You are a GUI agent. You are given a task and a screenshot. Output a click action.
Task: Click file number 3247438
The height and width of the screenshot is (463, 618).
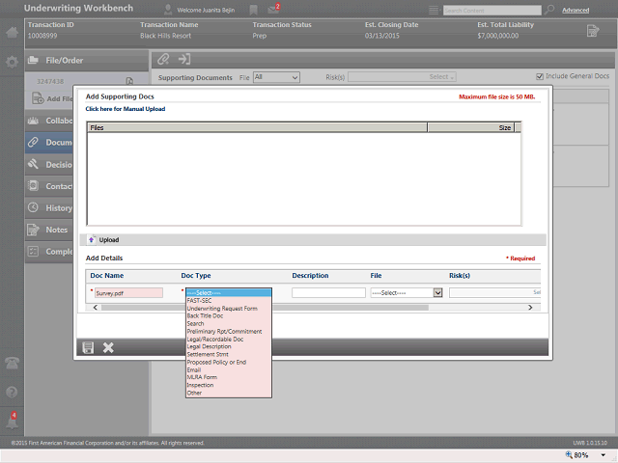tap(50, 81)
